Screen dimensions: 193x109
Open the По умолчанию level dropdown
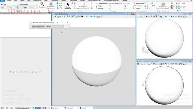pyautogui.click(x=28, y=4)
